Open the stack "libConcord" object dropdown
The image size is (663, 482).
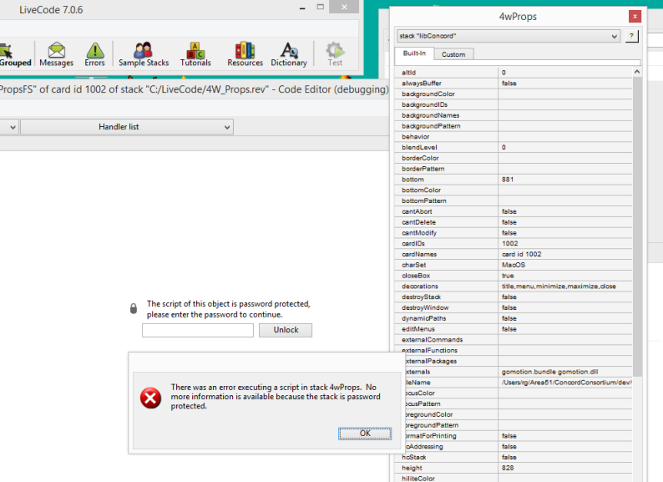click(508, 36)
